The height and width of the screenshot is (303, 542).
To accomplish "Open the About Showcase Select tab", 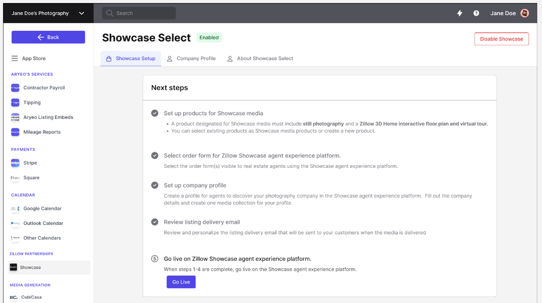I will point(260,58).
